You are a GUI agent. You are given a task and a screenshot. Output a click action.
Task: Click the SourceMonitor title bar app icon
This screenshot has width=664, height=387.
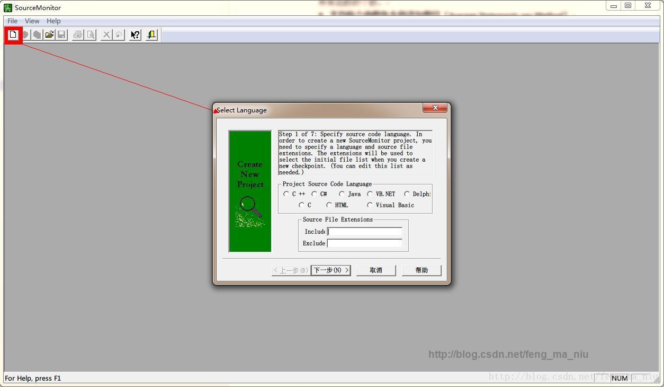(x=8, y=7)
